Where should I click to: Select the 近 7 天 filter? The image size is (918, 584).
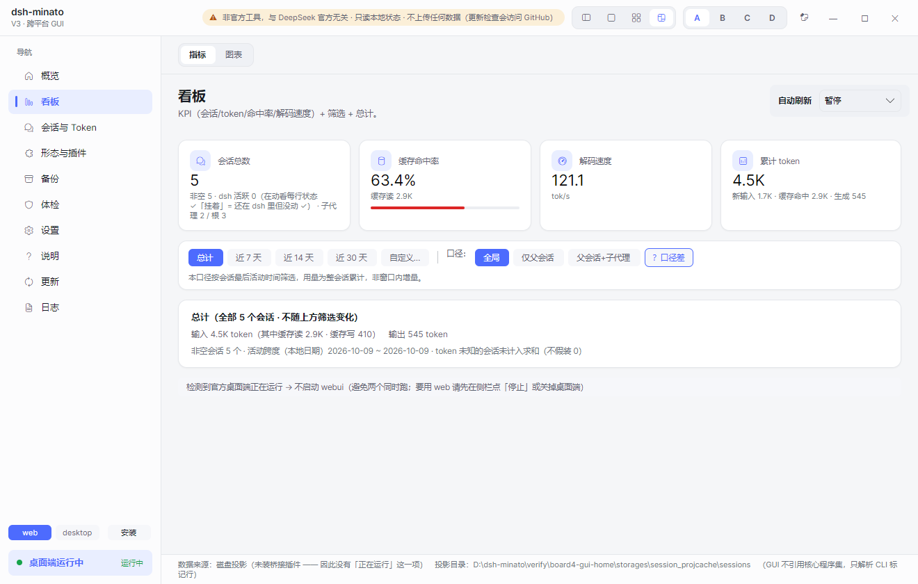[249, 258]
